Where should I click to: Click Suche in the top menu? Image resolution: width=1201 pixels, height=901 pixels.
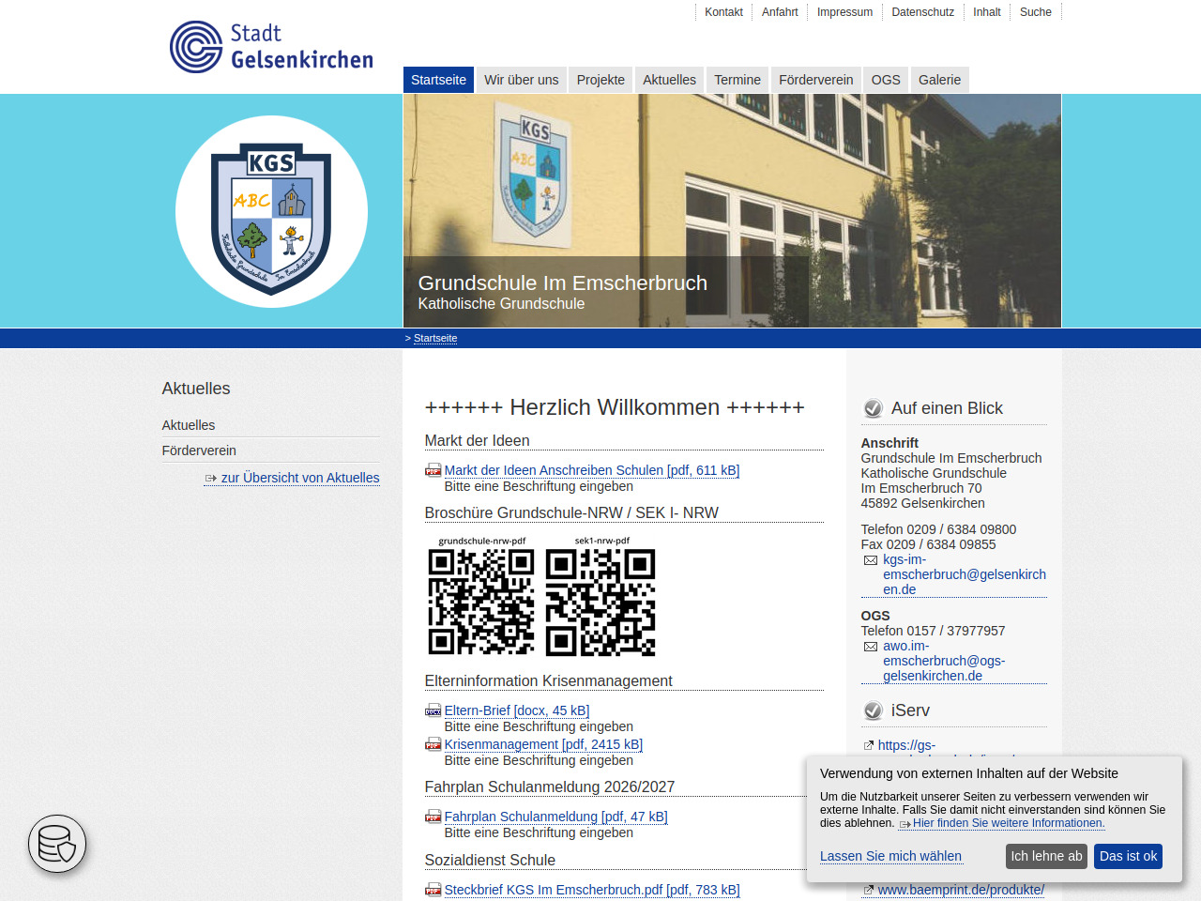point(1035,12)
